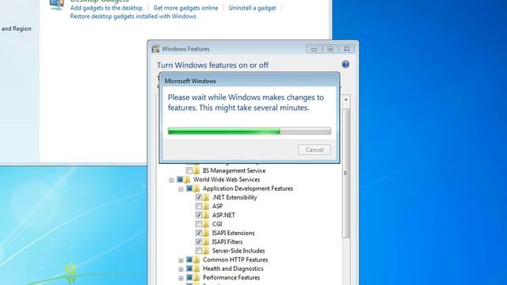Toggle Performance Features checkbox
This screenshot has height=285, width=507.
pyautogui.click(x=189, y=277)
